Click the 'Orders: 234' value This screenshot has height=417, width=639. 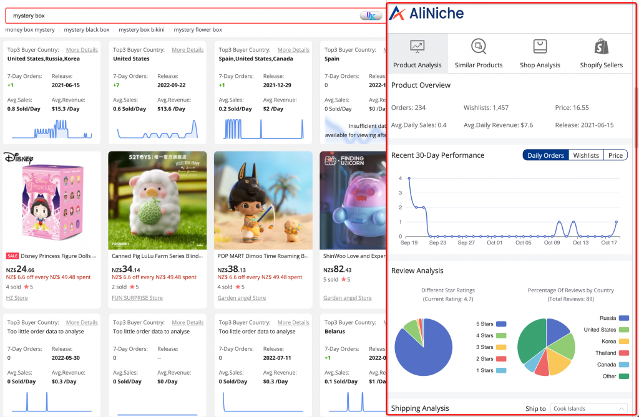(408, 108)
